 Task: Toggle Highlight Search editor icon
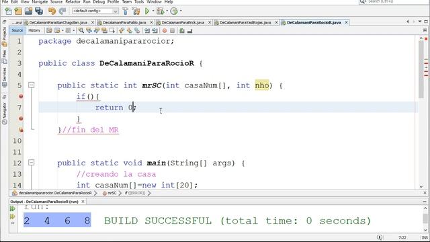pos(104,30)
